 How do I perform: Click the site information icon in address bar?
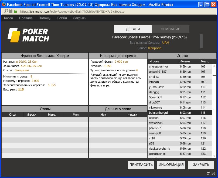tap(6, 11)
